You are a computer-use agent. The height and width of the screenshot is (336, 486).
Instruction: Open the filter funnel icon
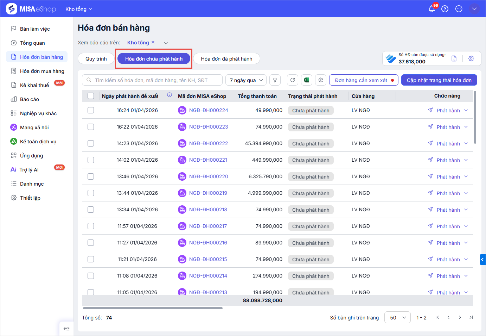pos(275,80)
